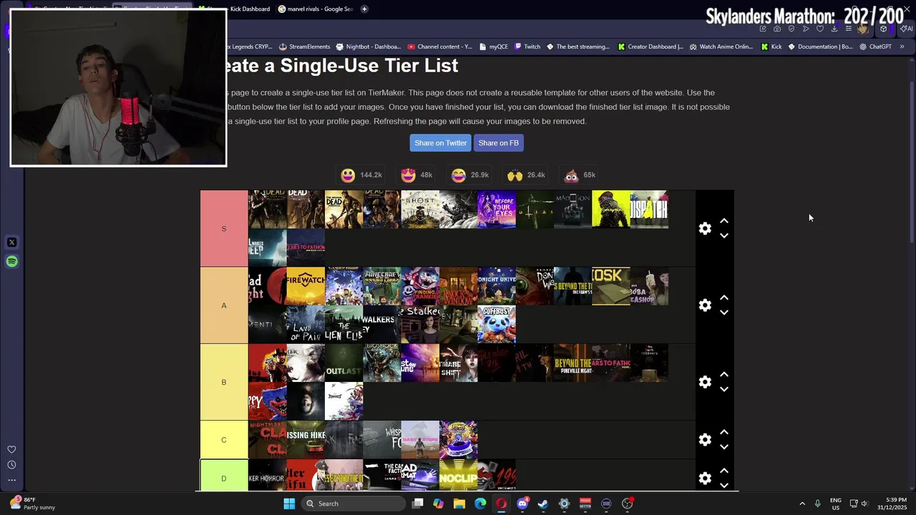Open Documentation bookmark

(x=820, y=46)
